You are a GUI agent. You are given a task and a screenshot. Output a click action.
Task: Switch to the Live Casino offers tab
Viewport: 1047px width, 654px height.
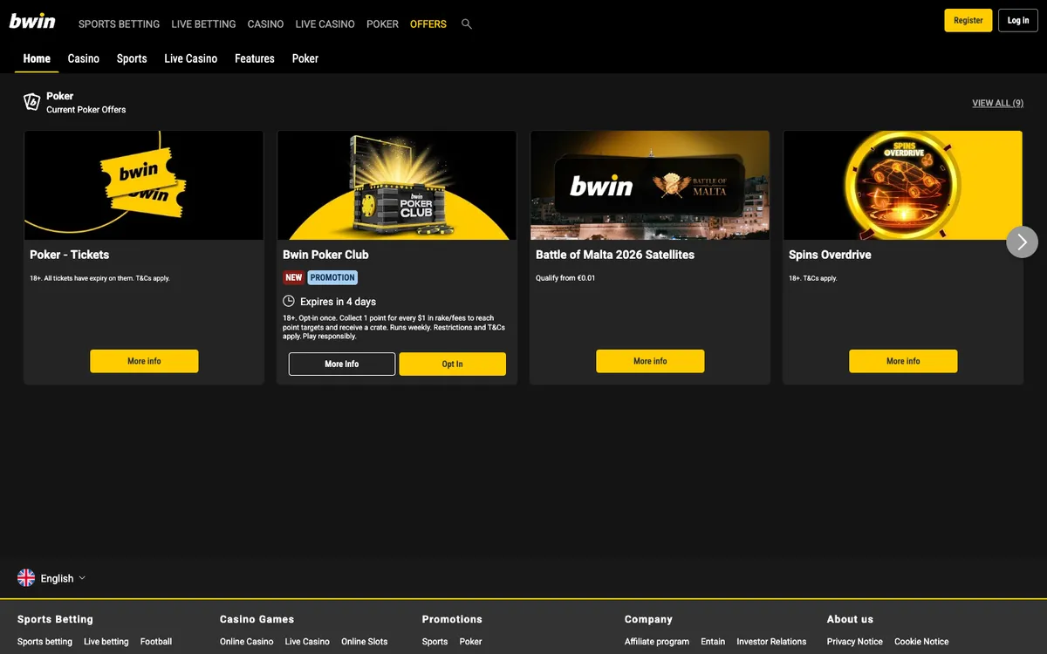(x=191, y=58)
